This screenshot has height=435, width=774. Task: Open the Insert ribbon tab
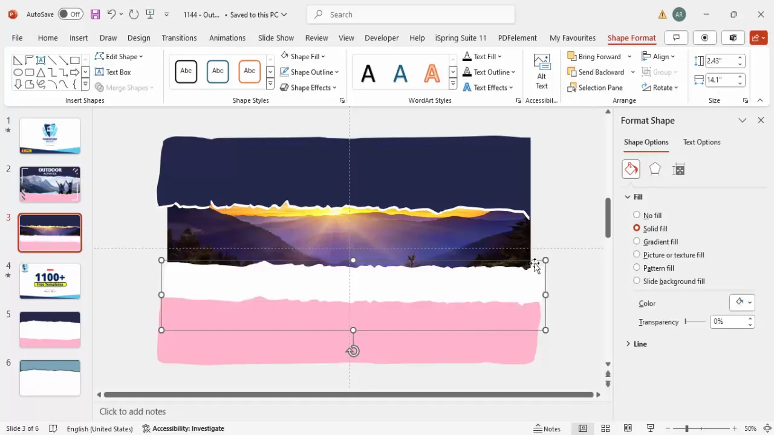79,37
